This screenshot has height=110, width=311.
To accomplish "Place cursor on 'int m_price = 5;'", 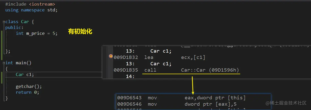I will [x=37, y=34].
